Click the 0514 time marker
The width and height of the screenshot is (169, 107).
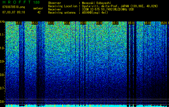click(x=67, y=23)
